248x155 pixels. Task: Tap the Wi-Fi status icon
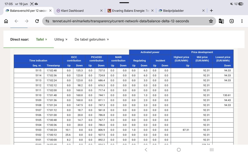click(x=236, y=4)
